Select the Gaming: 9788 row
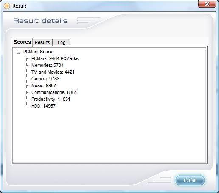The height and width of the screenshot is (193, 219). click(45, 79)
